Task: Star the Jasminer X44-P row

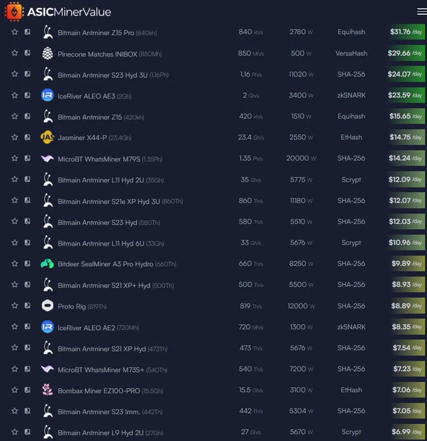Action: click(x=15, y=137)
